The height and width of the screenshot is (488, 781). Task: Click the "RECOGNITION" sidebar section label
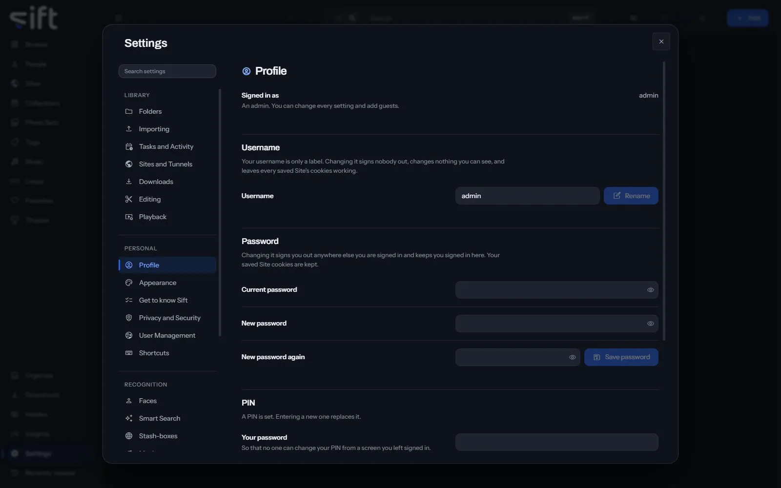(146, 385)
